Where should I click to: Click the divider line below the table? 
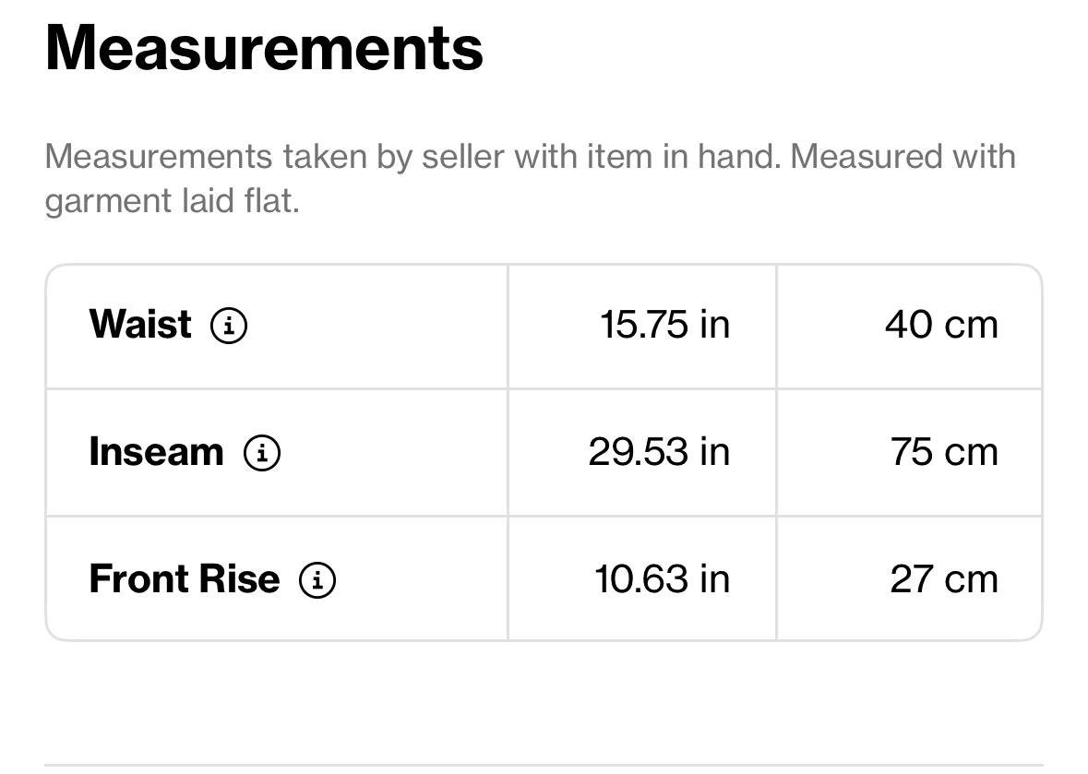coord(544,765)
